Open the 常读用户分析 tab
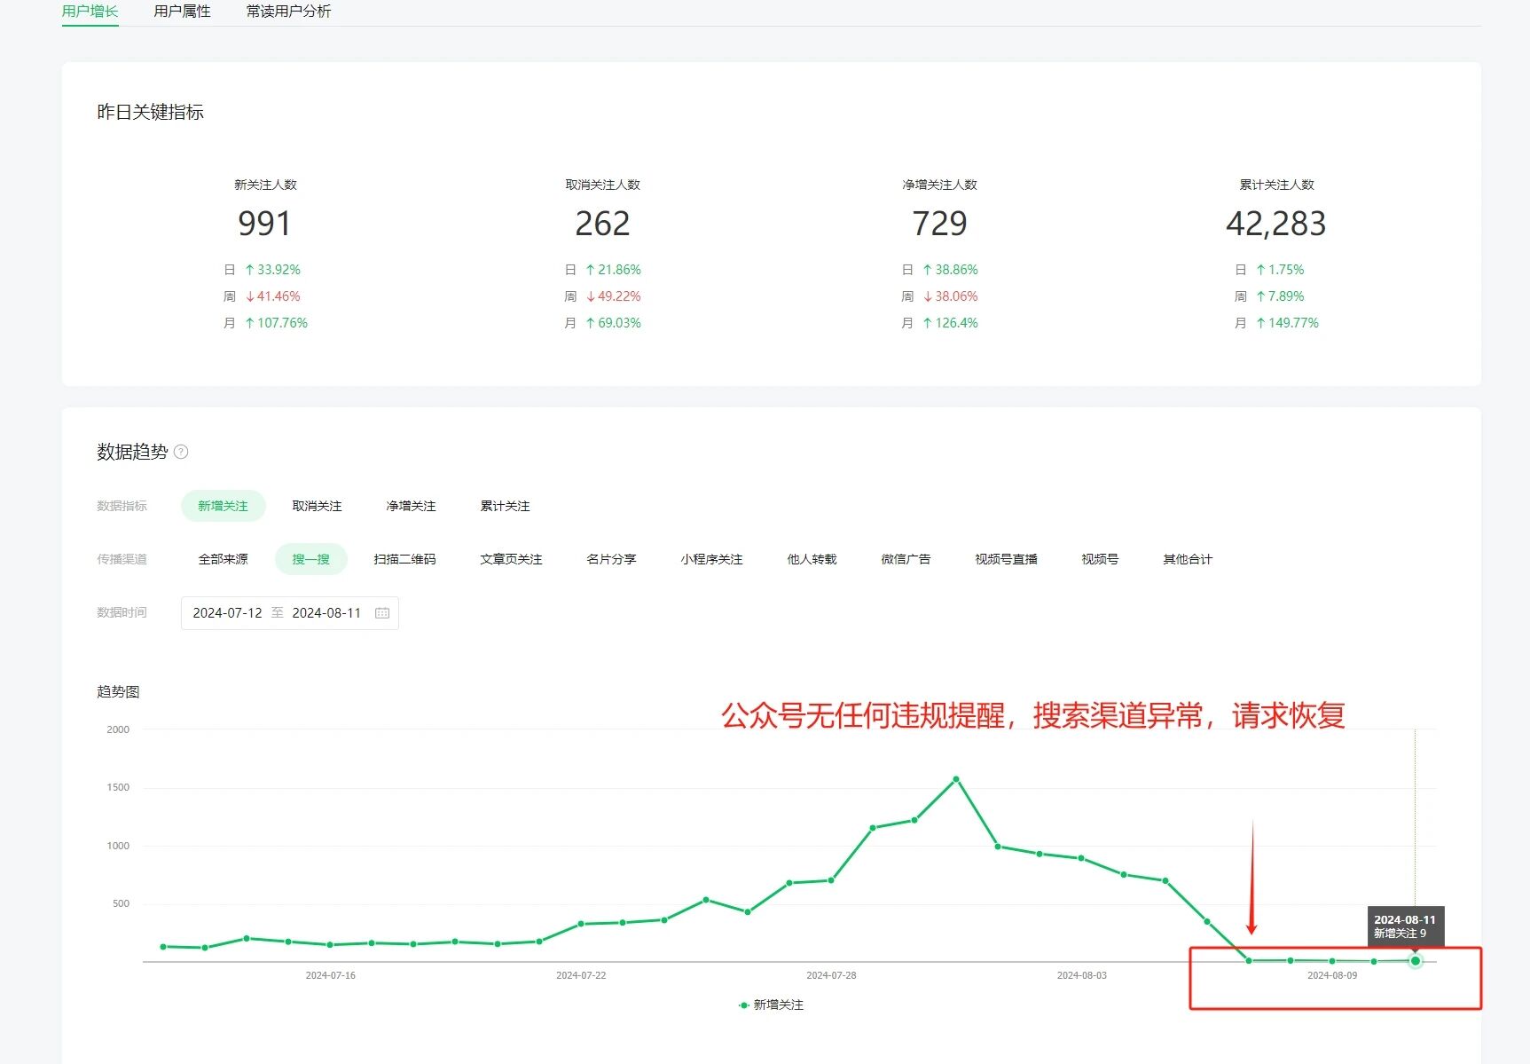This screenshot has height=1064, width=1530. pyautogui.click(x=288, y=12)
